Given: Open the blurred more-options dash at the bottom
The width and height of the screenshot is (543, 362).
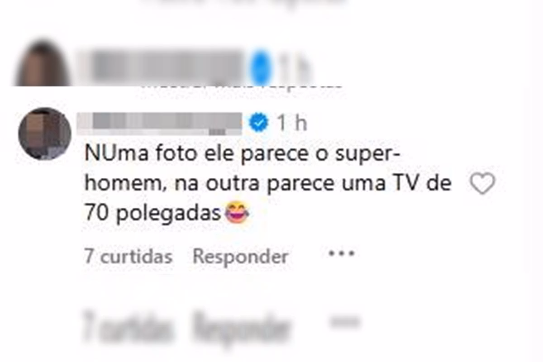Looking at the screenshot, I should tap(343, 322).
